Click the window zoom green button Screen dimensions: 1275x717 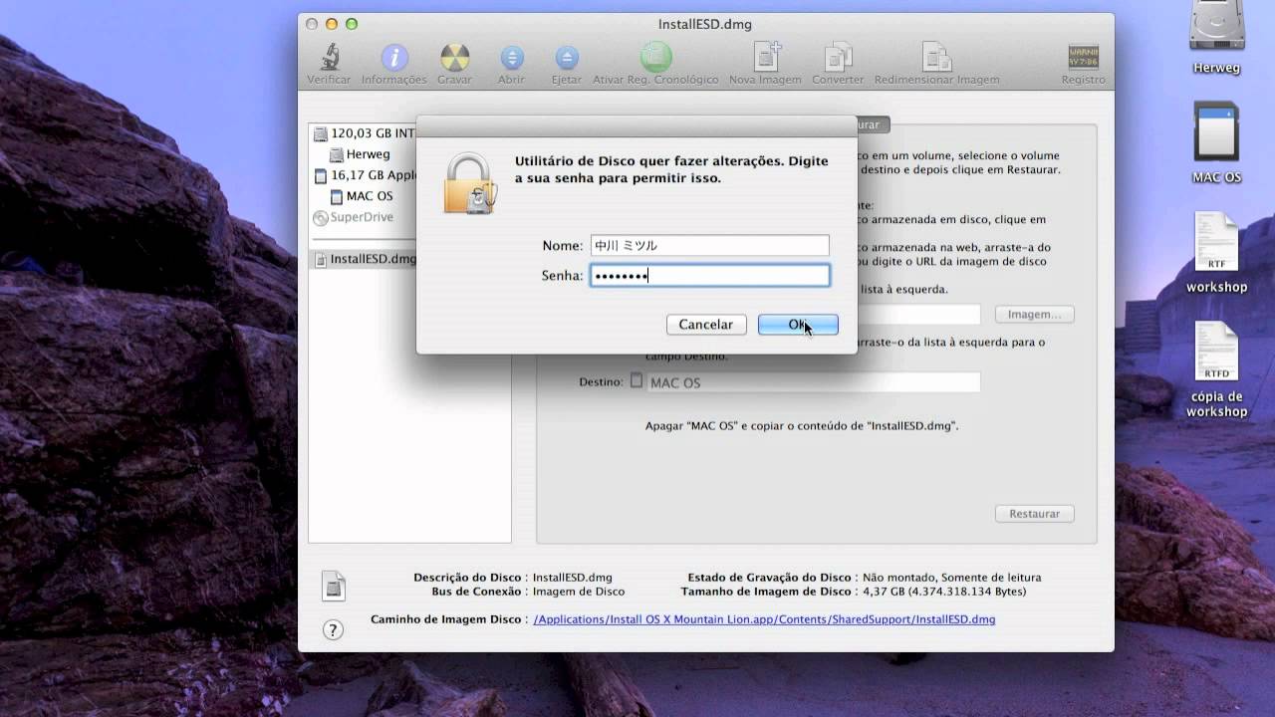point(352,24)
